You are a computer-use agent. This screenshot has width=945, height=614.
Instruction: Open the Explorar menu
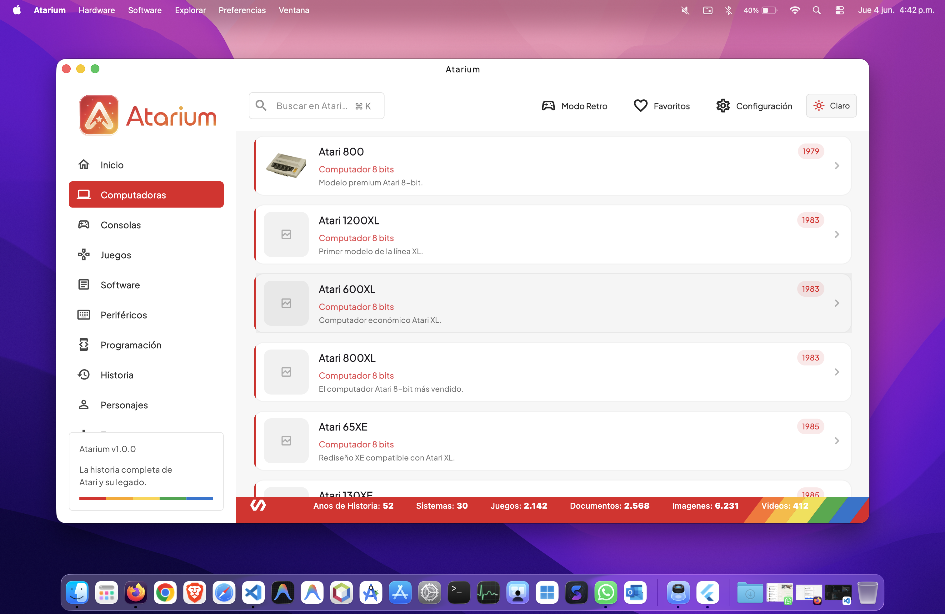pos(190,10)
